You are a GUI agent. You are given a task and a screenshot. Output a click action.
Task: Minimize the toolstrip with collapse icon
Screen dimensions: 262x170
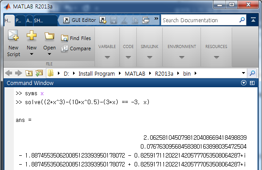(x=253, y=20)
